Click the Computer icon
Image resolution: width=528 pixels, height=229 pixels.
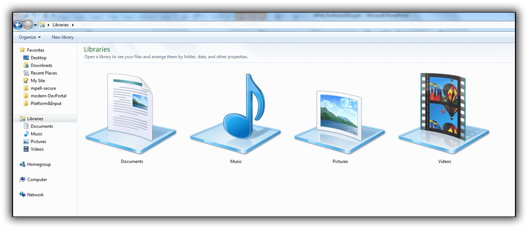[22, 179]
